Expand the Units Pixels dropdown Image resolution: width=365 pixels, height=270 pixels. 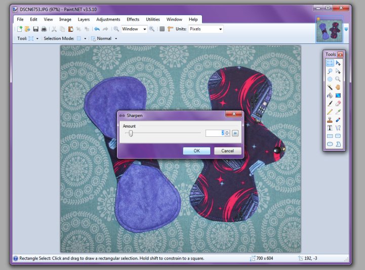click(x=220, y=29)
